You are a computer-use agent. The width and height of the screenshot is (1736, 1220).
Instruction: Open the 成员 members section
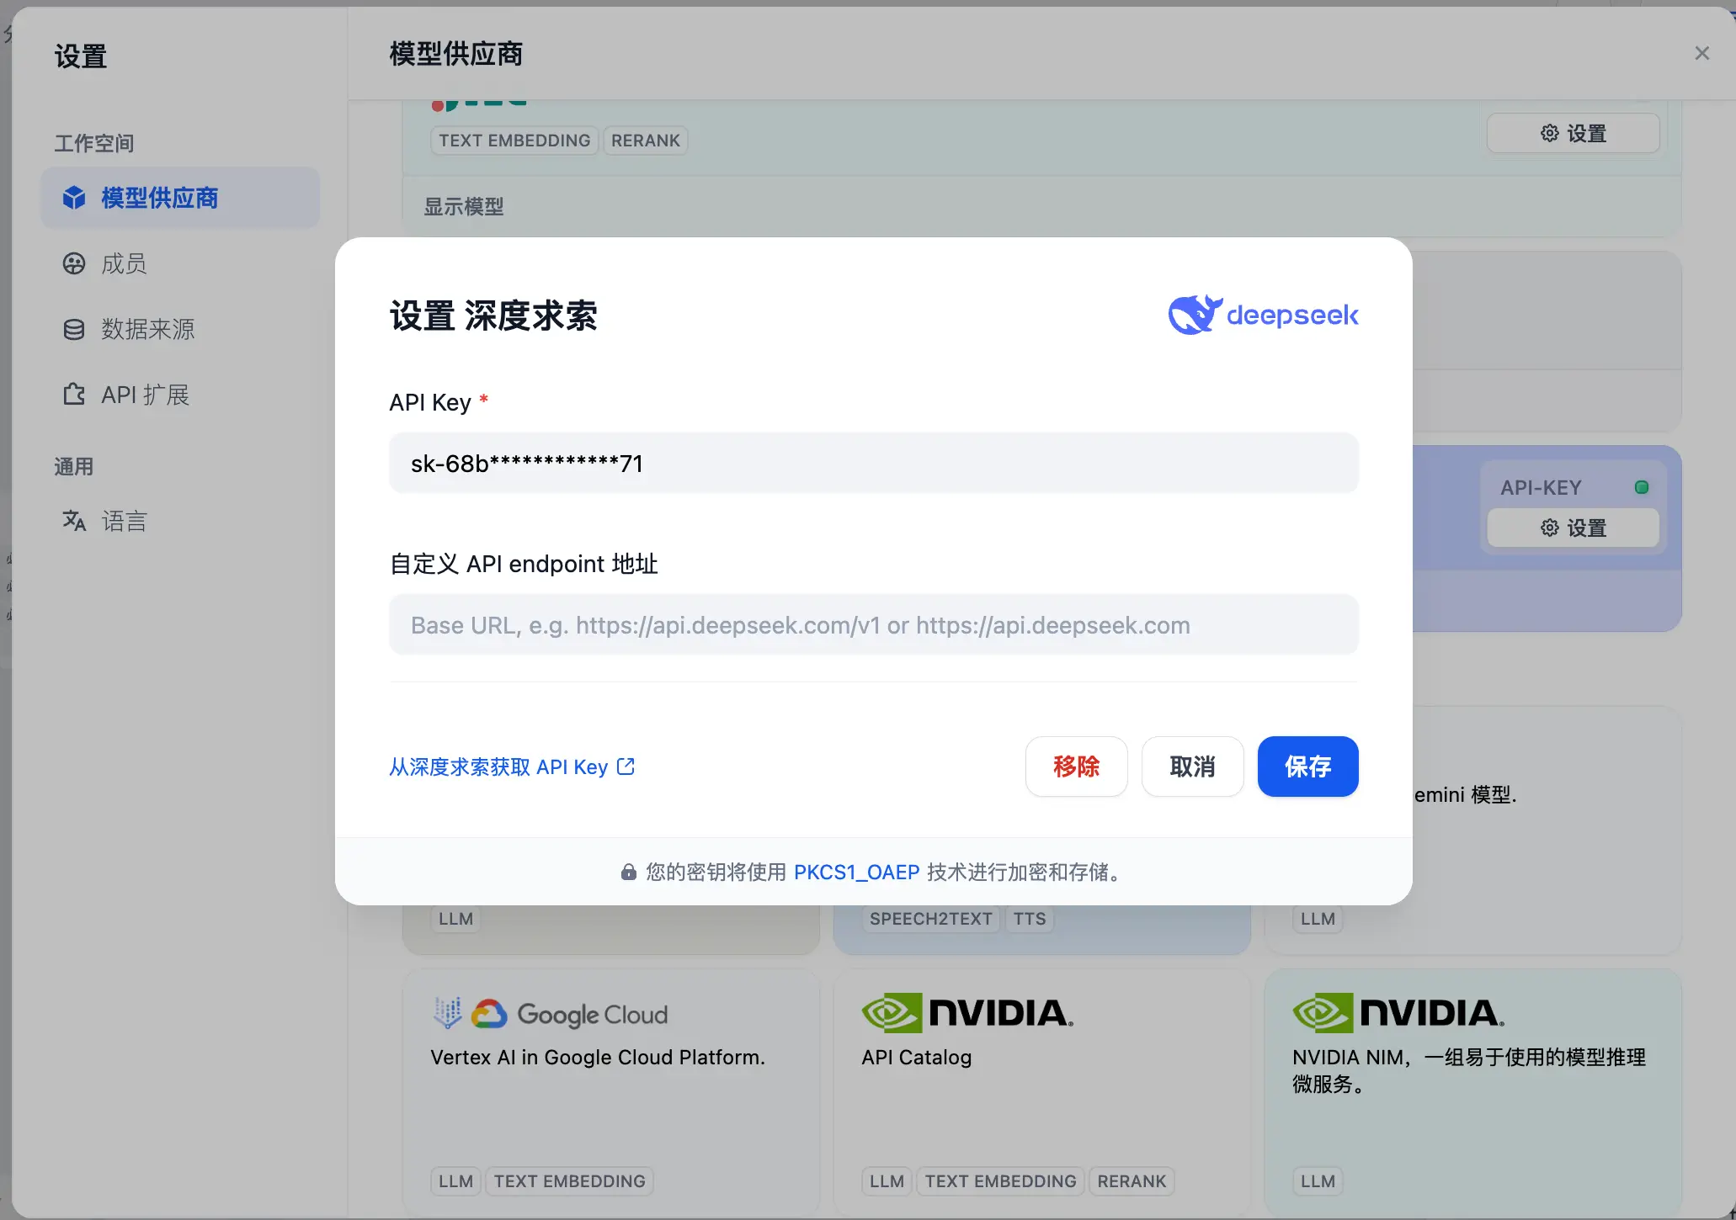click(180, 263)
